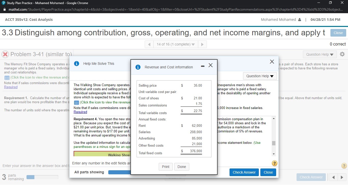Open the Question Help dropdown on the main page
Image resolution: width=348 pixels, height=185 pixels.
coord(320,54)
